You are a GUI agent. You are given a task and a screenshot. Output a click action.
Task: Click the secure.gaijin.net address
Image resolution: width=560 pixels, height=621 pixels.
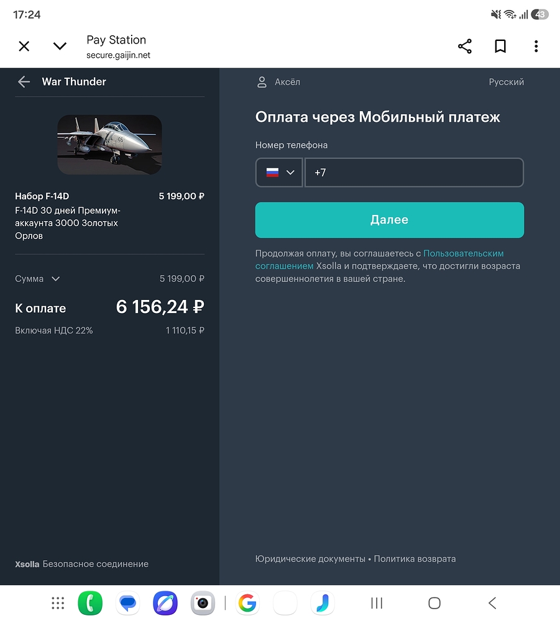pos(118,55)
